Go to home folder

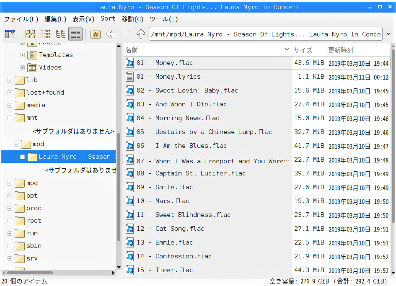point(96,34)
